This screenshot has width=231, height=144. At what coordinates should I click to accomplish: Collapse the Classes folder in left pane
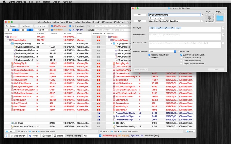5,37
